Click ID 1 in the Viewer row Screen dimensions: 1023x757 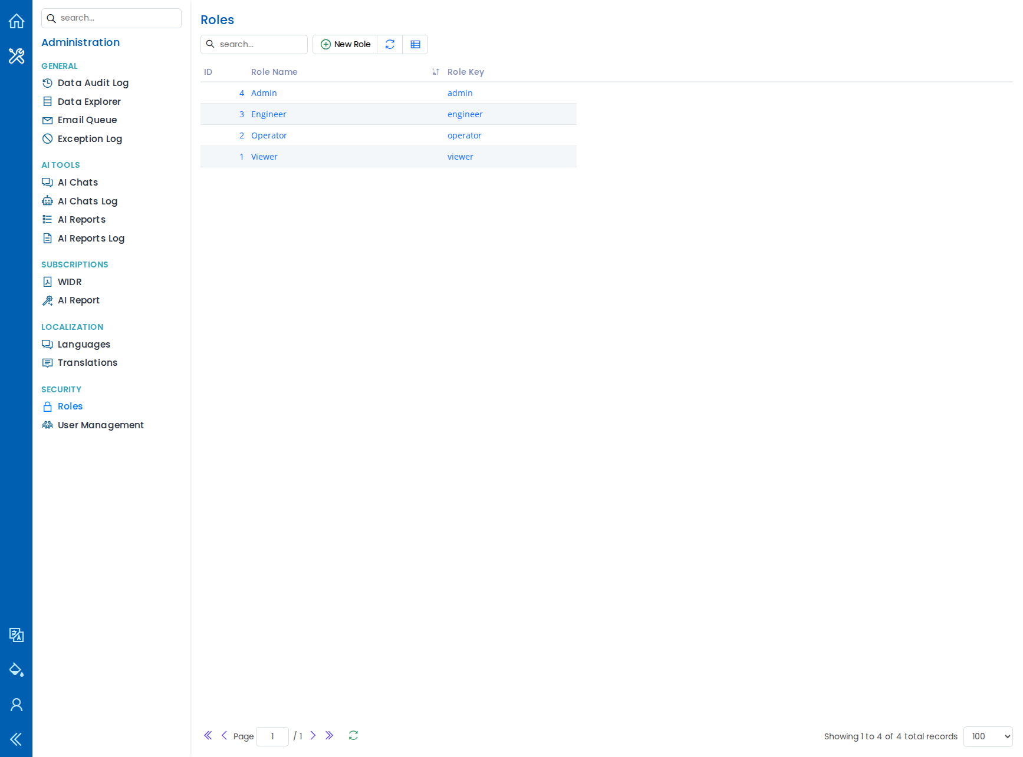242,157
